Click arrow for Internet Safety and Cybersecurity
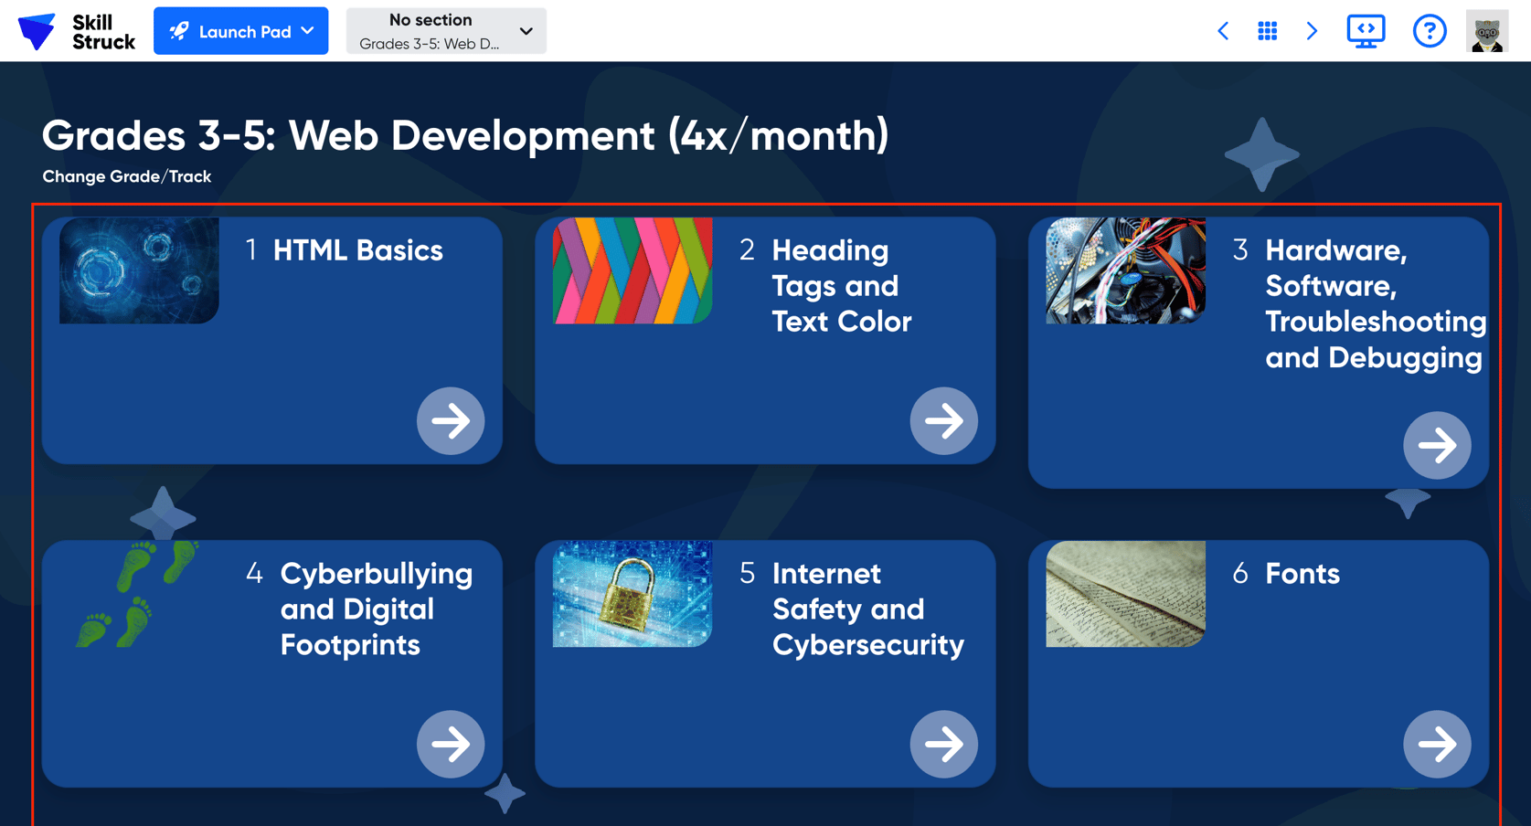1531x826 pixels. [x=943, y=744]
